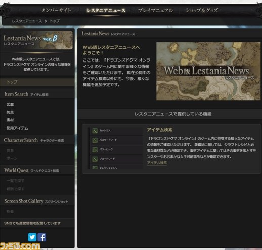
Task: Click the Screen Shot Gallery section heading
Action: tap(36, 201)
